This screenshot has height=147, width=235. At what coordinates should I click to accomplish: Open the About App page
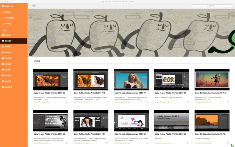click(14, 6)
